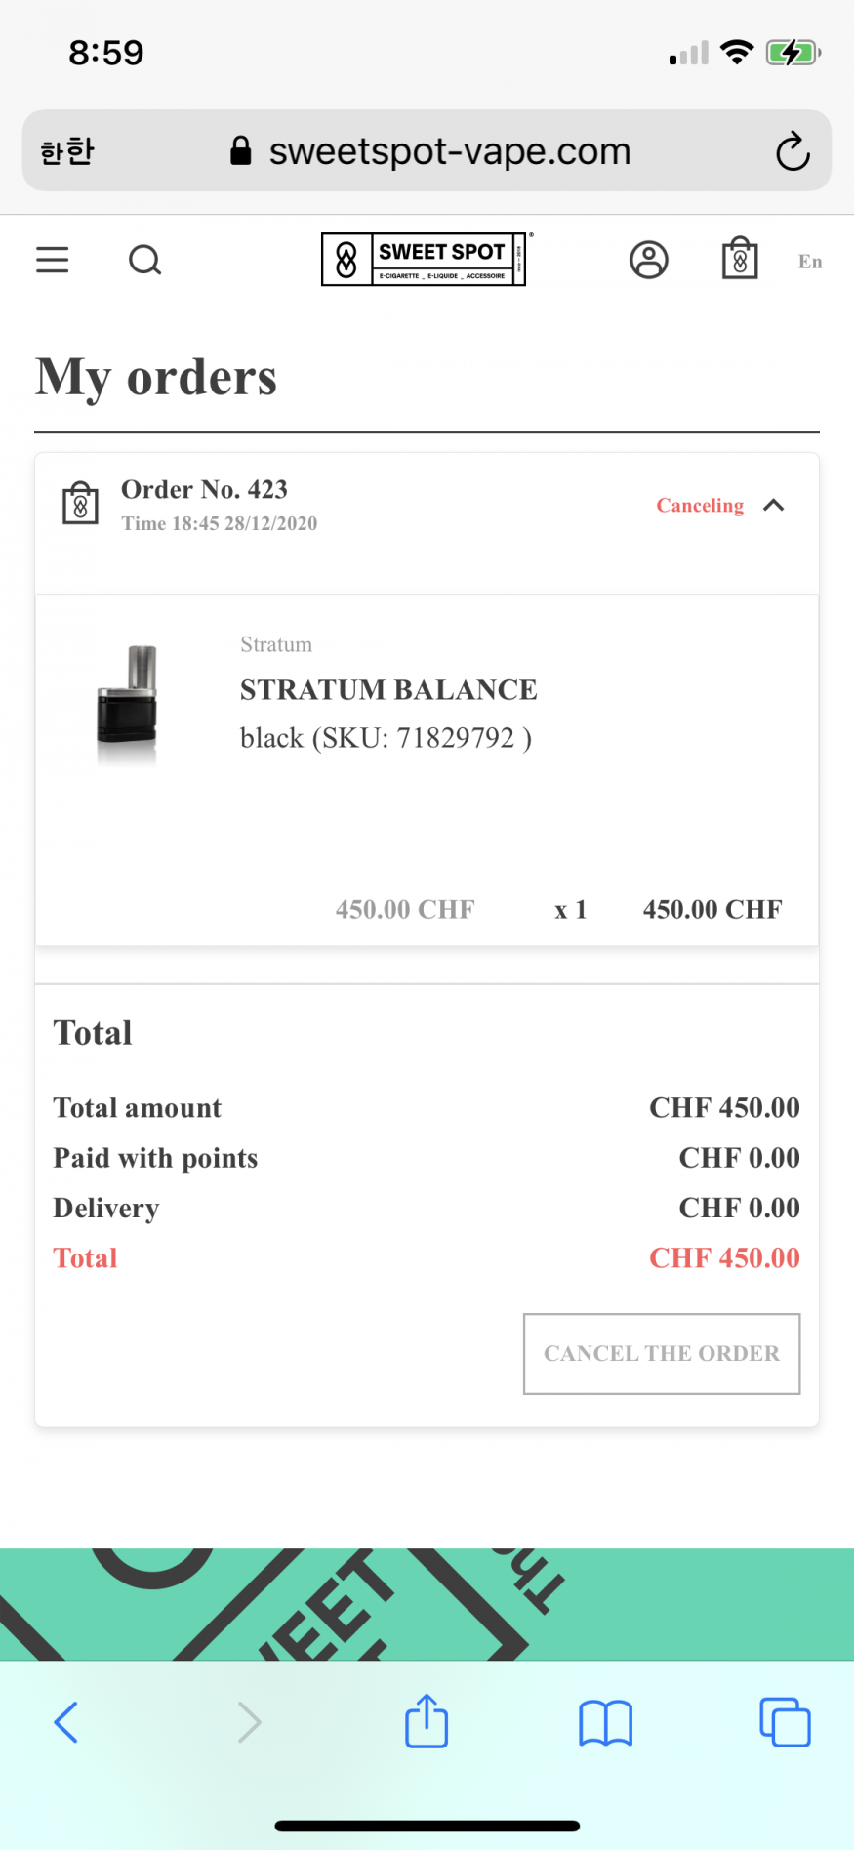The image size is (854, 1850).
Task: Switch site language via En
Action: 810,262
